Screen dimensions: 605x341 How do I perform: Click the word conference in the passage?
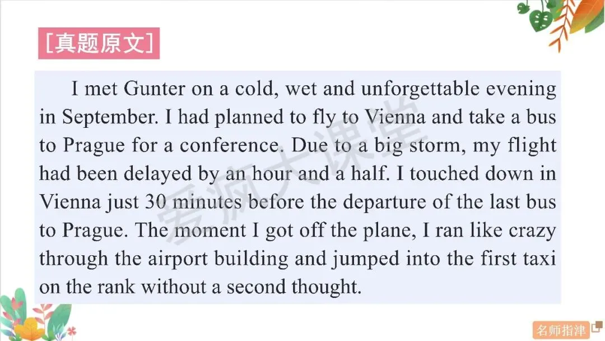[x=230, y=146]
